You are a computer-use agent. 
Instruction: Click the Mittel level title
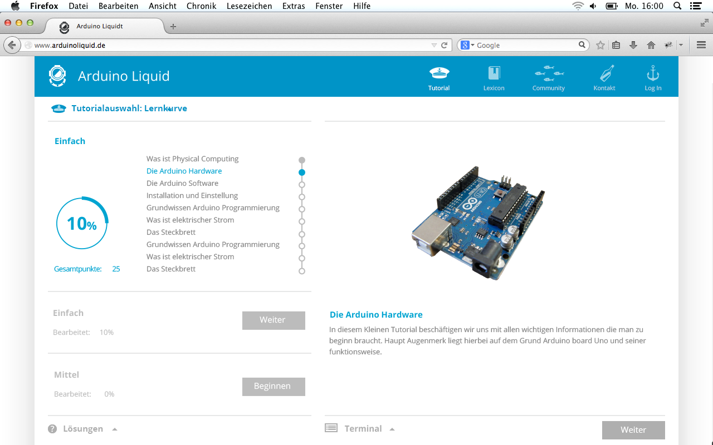click(x=67, y=375)
